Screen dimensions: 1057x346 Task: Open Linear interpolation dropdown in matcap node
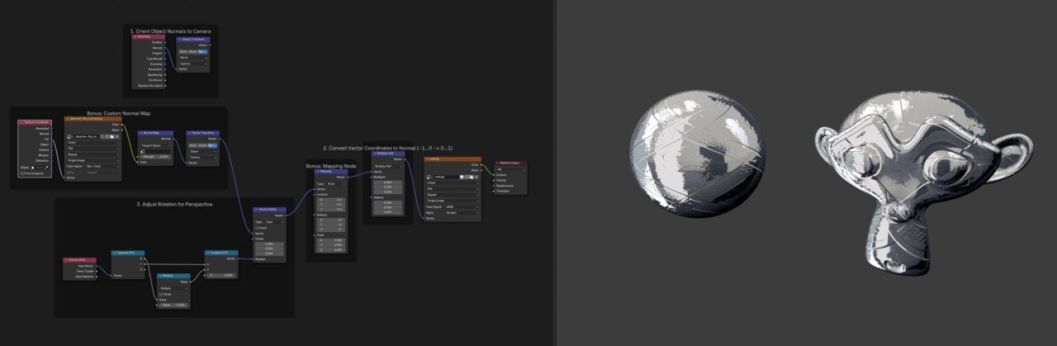[453, 182]
